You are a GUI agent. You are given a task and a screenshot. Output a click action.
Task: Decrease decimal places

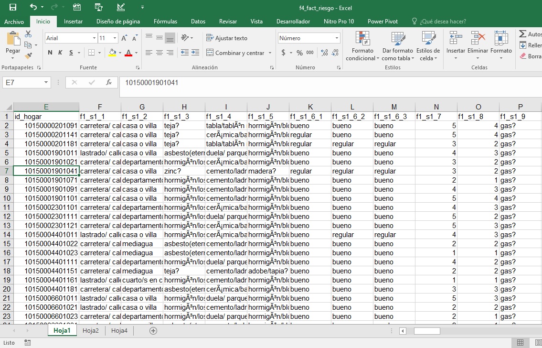335,53
